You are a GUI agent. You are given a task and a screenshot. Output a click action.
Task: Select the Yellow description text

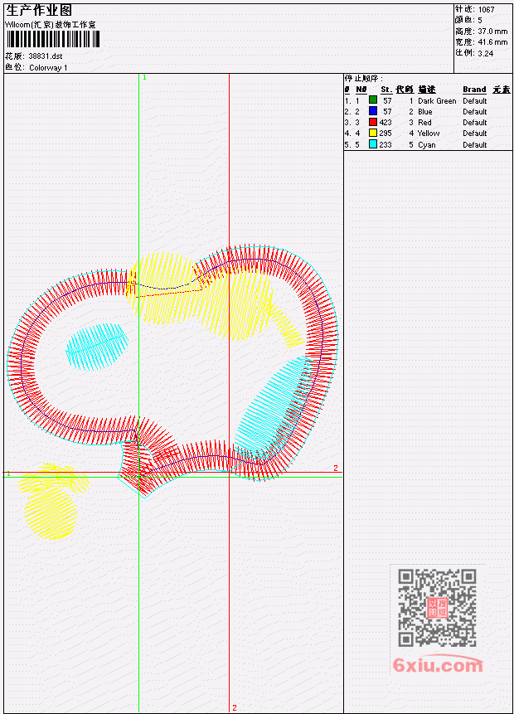(429, 134)
